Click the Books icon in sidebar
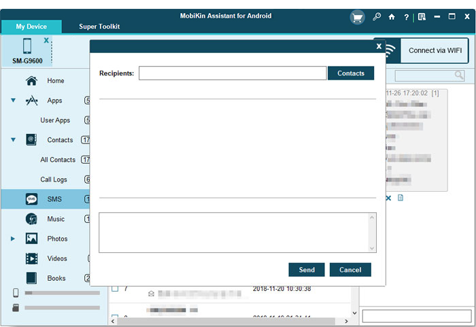Viewport: 476px width, 327px height. (31, 278)
